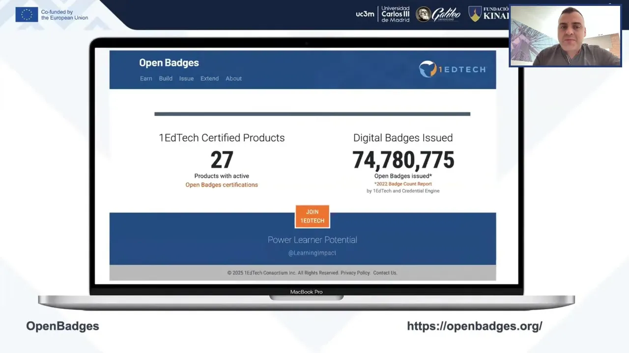Open the Earn menu item
Image resolution: width=629 pixels, height=353 pixels.
(x=146, y=78)
